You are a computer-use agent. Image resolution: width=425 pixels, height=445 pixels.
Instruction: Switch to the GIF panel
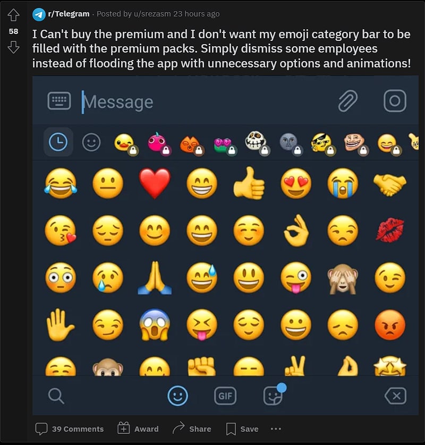[x=225, y=396]
